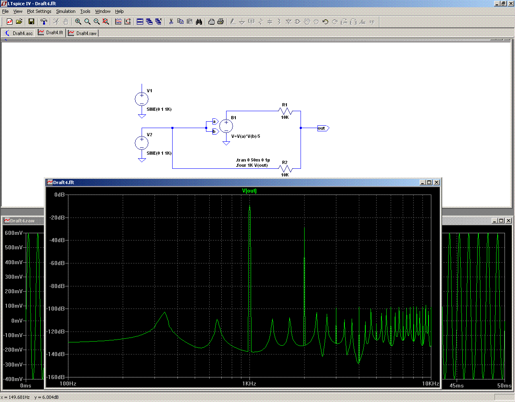Click the B1 expression V=V(a)*V(b)/5
This screenshot has width=515, height=402.
coord(246,136)
